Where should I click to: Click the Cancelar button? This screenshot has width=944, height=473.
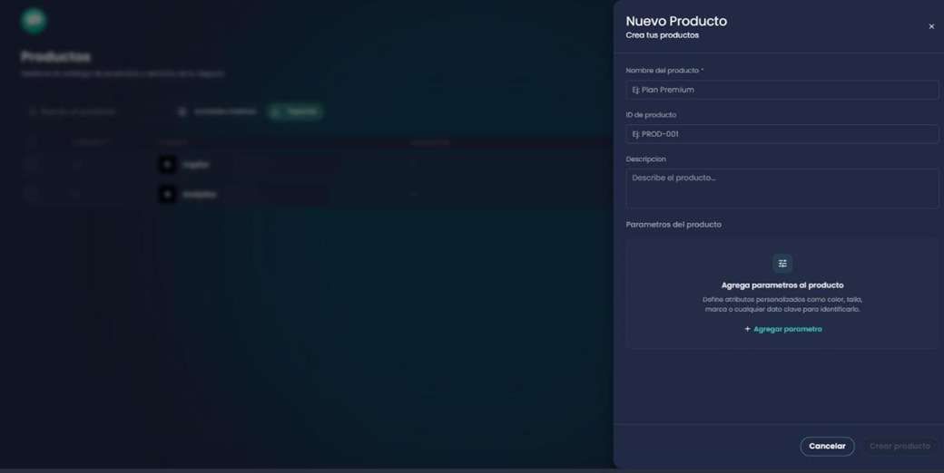click(x=827, y=447)
